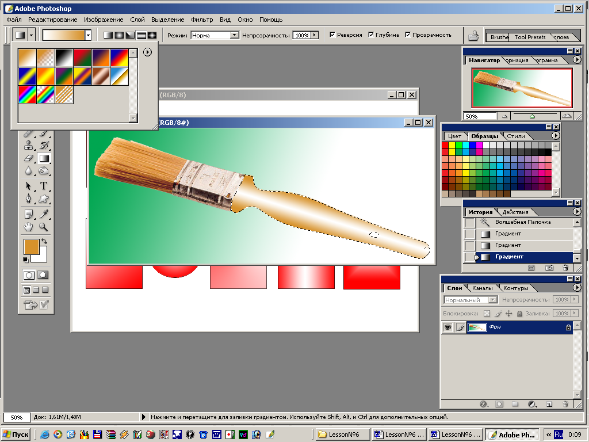
Task: Choose Reflected gradient style icon
Action: (141, 35)
